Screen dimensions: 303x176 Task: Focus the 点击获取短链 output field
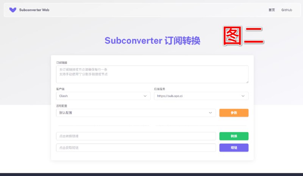point(136,148)
